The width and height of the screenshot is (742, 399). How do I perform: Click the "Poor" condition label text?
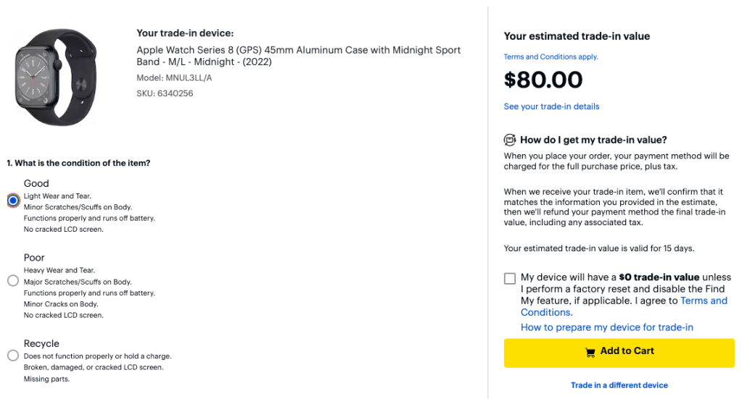coord(34,258)
